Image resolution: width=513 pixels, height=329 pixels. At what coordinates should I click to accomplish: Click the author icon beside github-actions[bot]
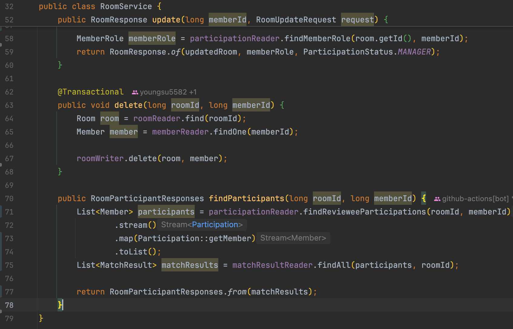(x=437, y=199)
